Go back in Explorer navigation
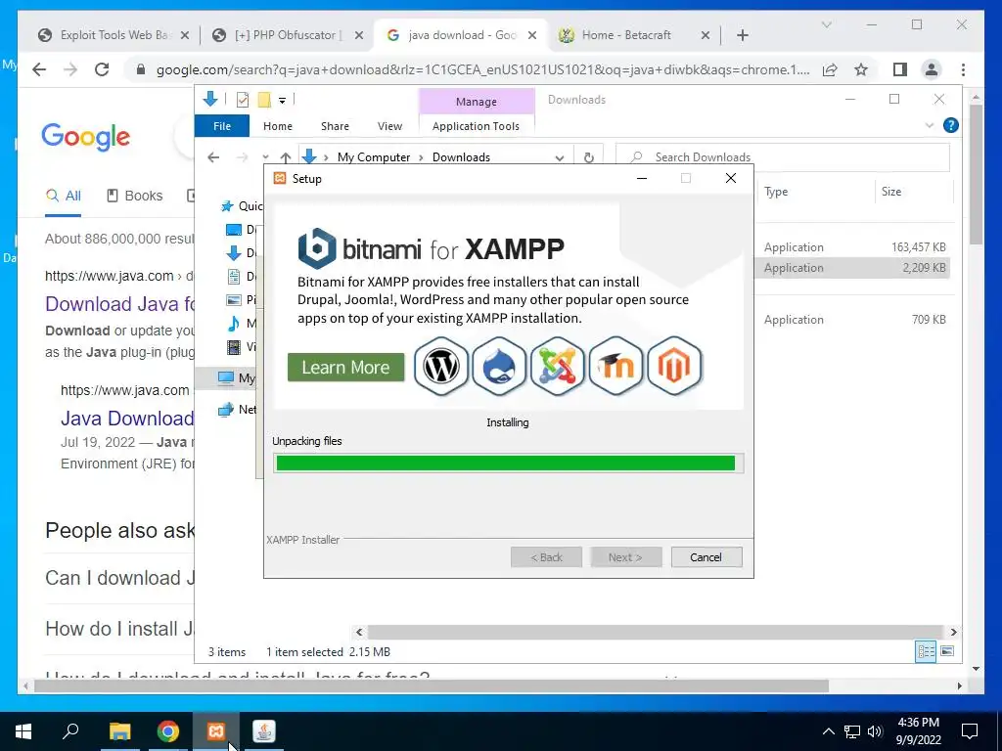The image size is (1002, 751). click(213, 157)
